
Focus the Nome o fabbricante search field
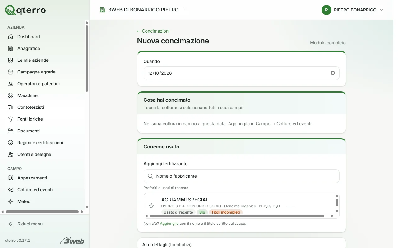coord(241,176)
